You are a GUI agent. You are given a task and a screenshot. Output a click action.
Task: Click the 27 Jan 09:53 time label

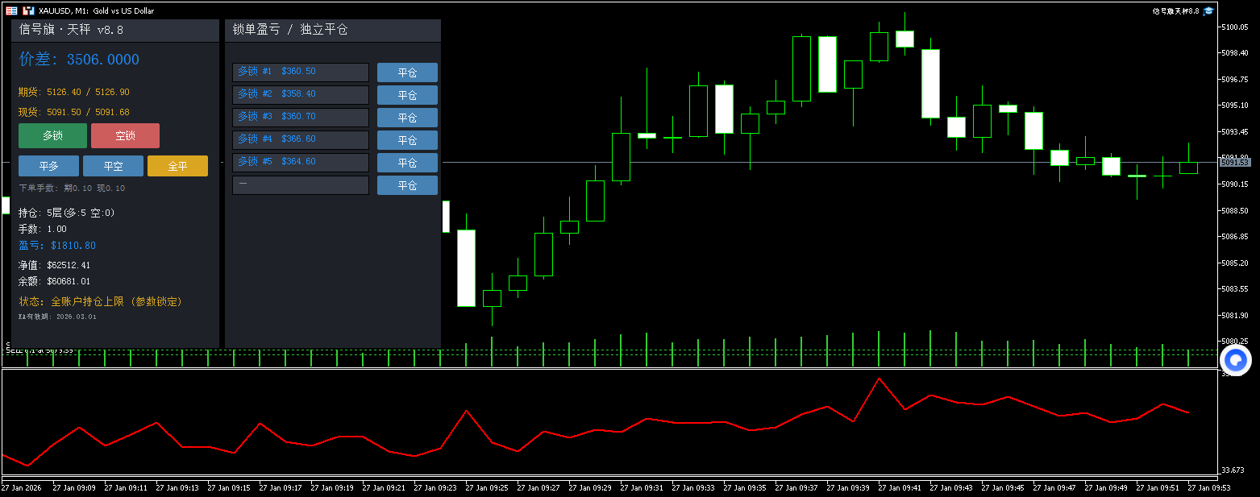point(1209,487)
